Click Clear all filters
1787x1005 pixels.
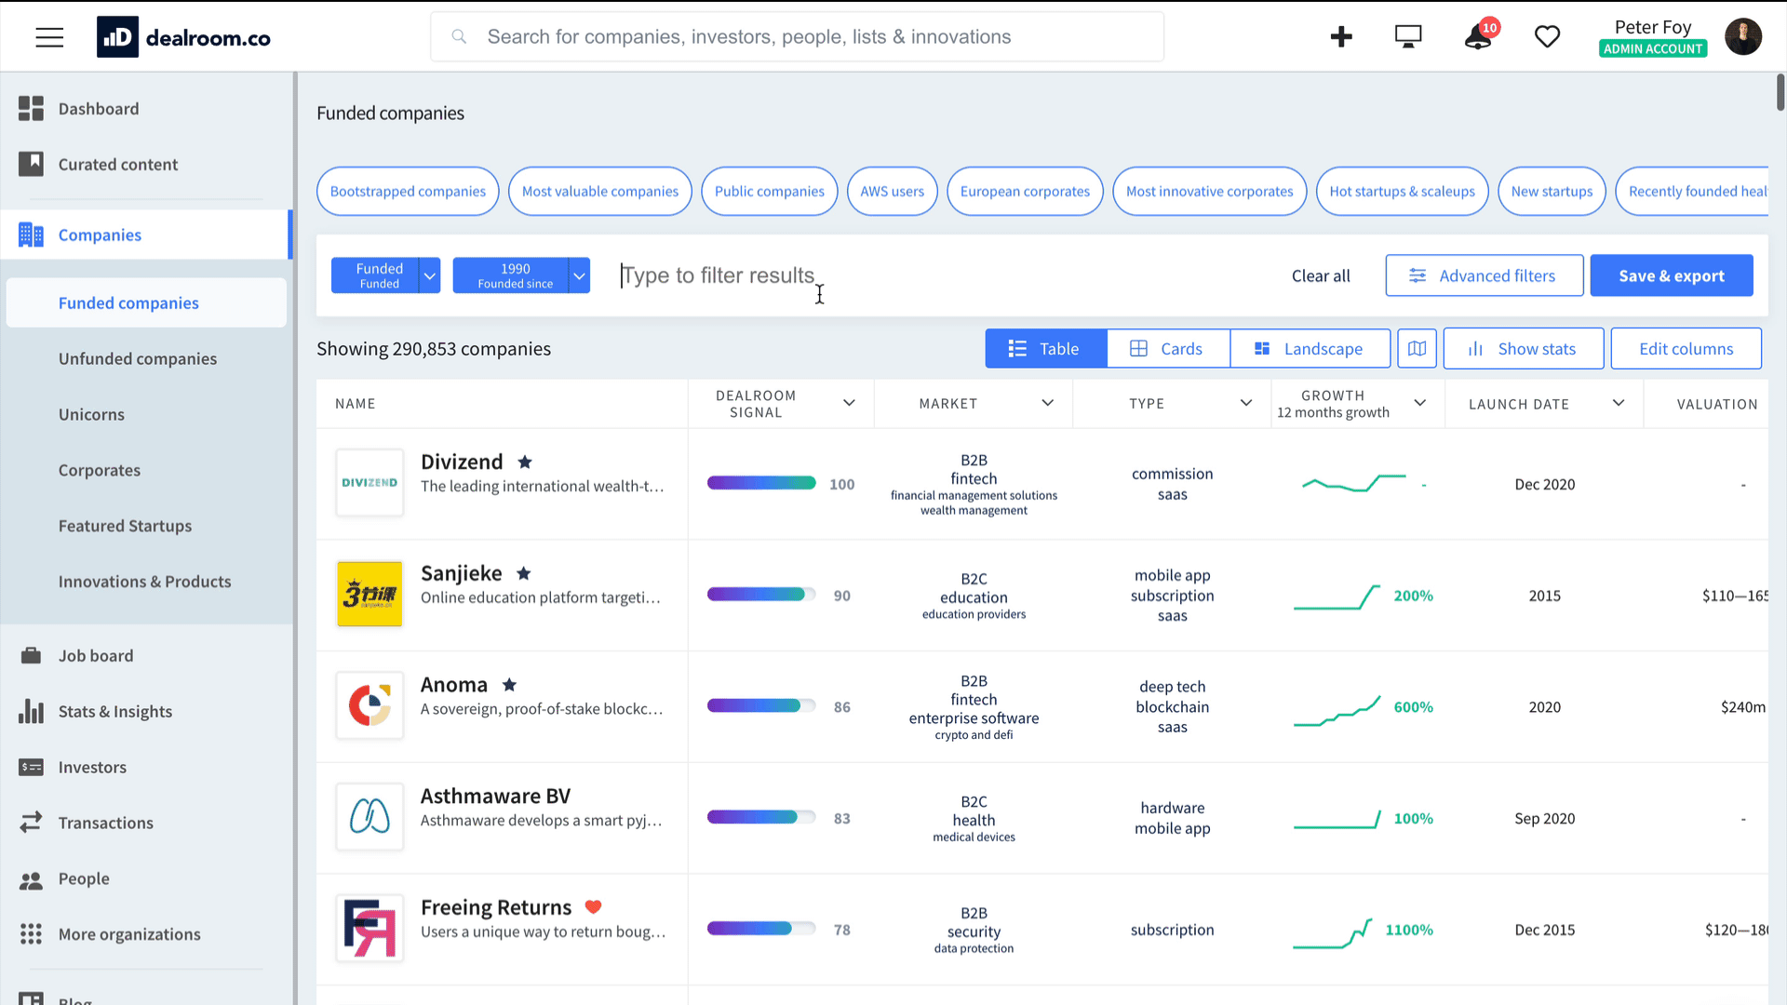(x=1320, y=275)
